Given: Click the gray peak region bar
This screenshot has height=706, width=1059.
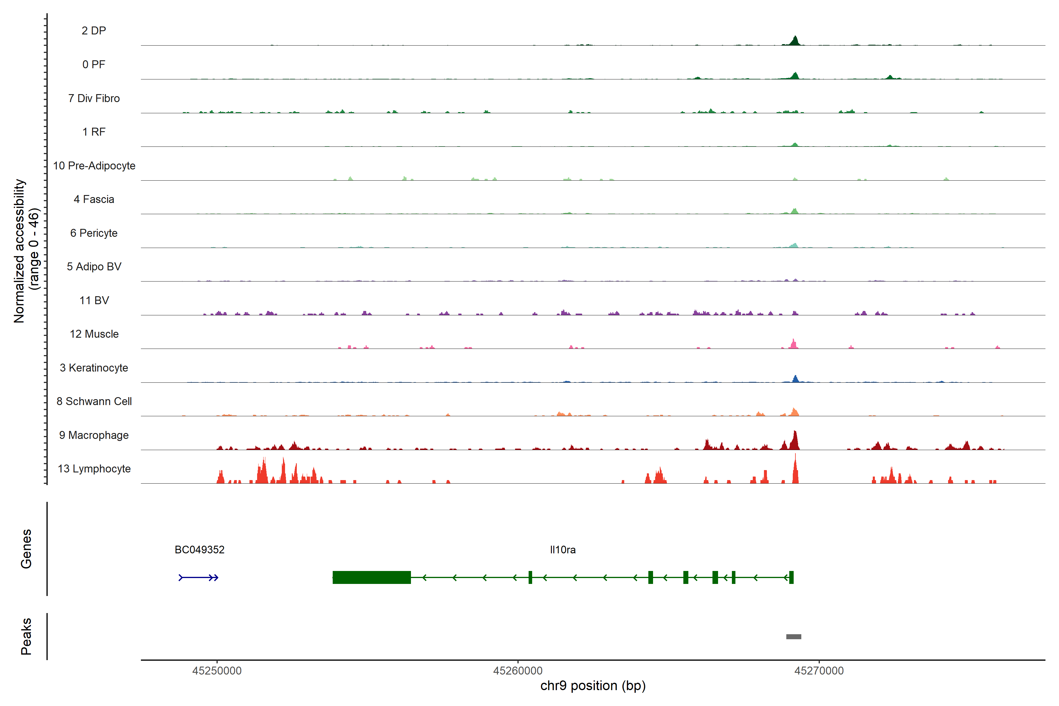Looking at the screenshot, I should tap(793, 637).
